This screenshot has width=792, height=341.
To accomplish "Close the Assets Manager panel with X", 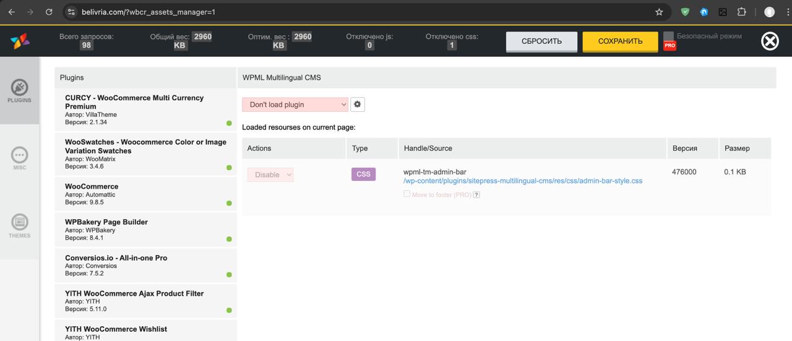I will [770, 41].
